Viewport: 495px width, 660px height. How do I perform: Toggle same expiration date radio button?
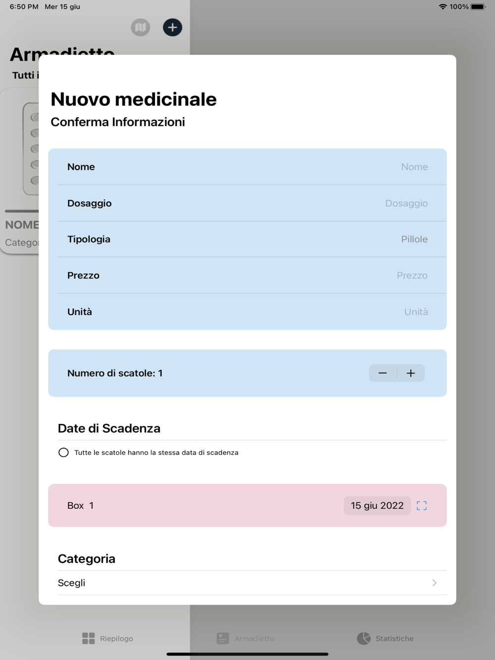63,452
